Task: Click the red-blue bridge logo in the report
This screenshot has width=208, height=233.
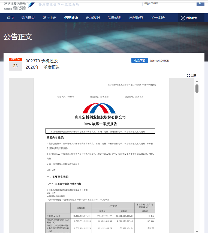Action: point(99,108)
